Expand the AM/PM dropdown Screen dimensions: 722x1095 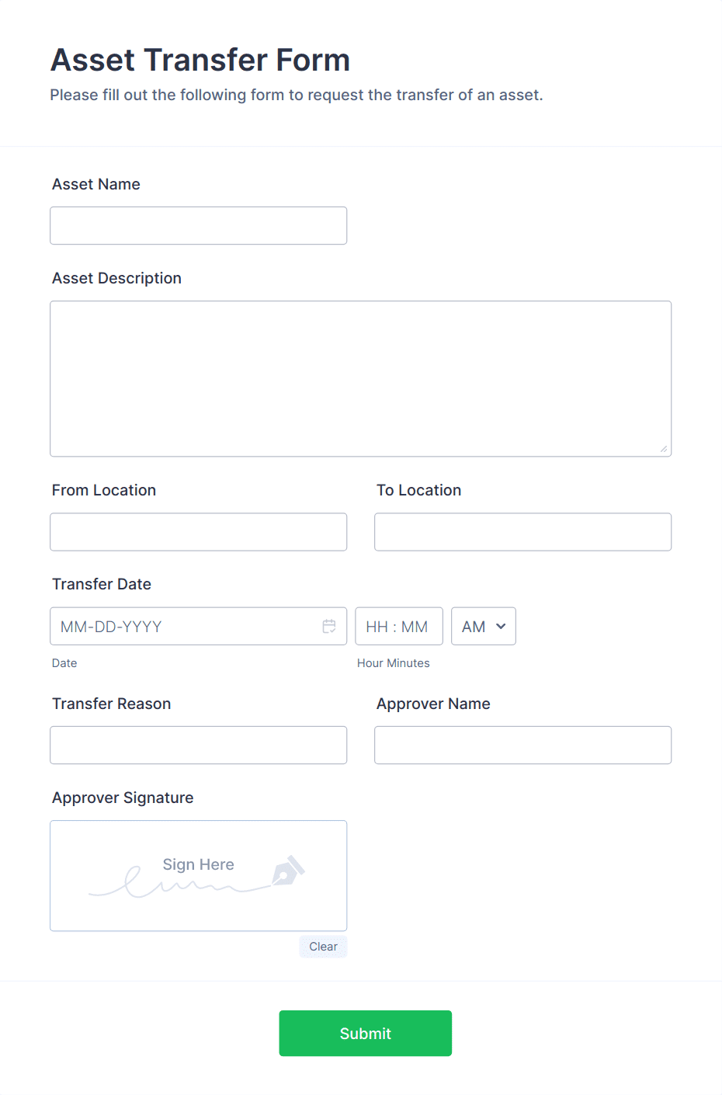click(x=483, y=626)
